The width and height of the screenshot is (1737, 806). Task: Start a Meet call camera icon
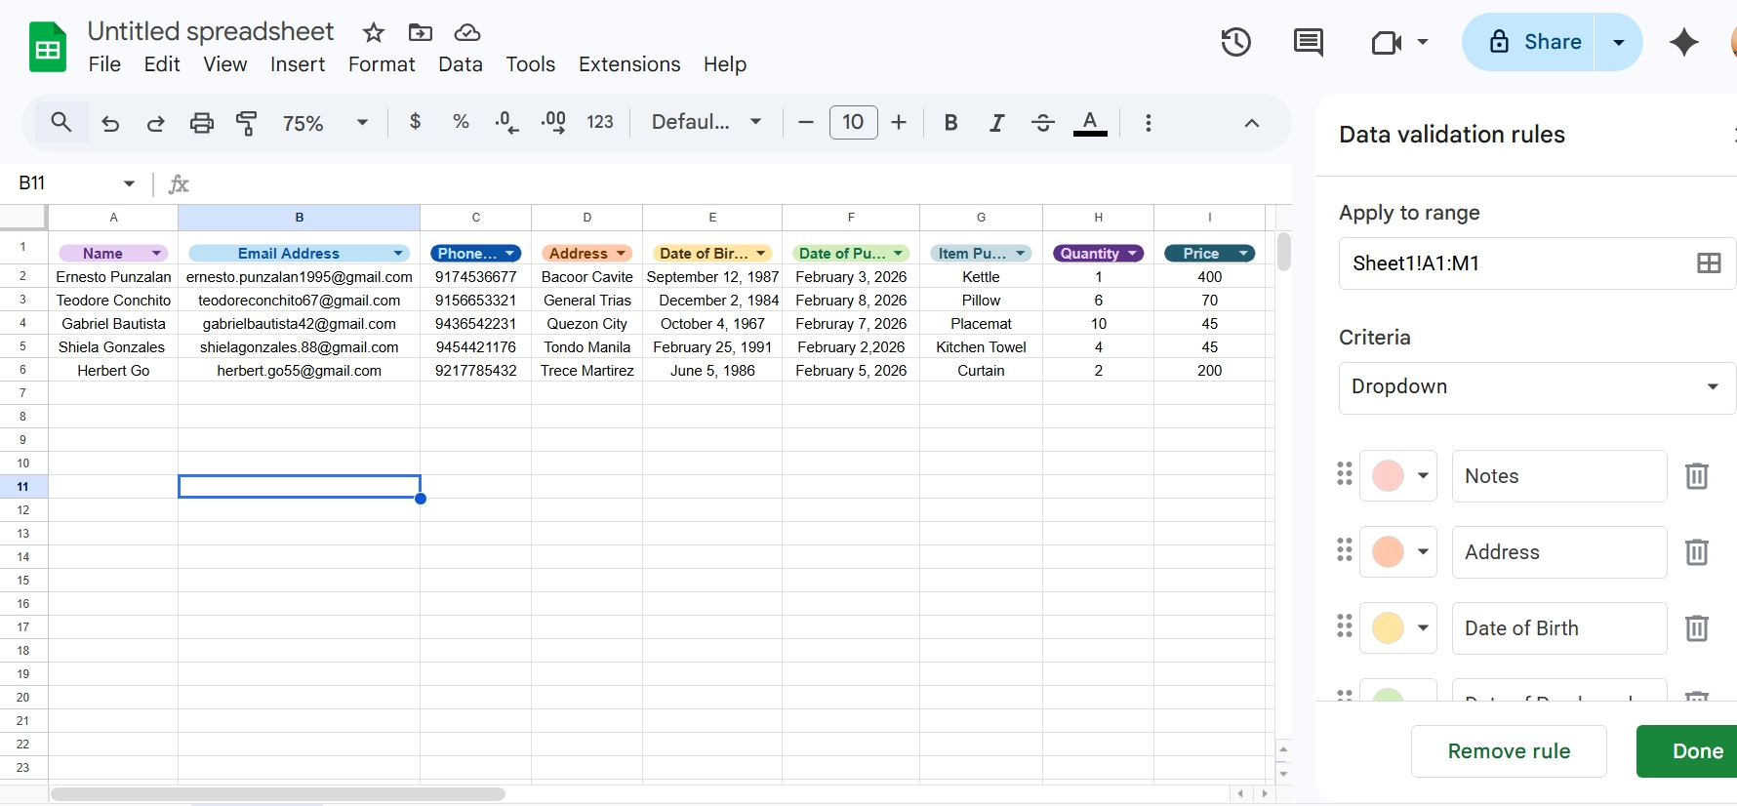tap(1387, 42)
